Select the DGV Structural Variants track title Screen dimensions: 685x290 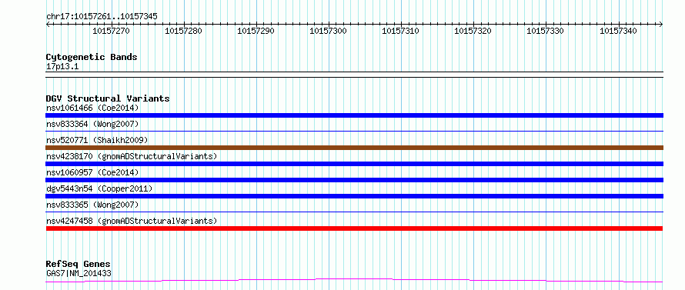click(108, 98)
